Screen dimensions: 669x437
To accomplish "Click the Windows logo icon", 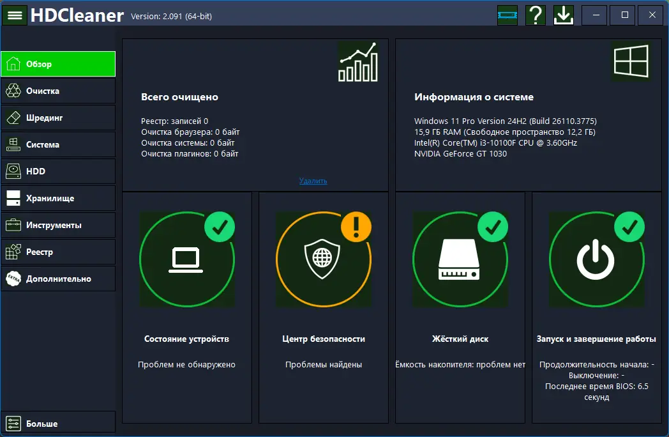I will [631, 61].
